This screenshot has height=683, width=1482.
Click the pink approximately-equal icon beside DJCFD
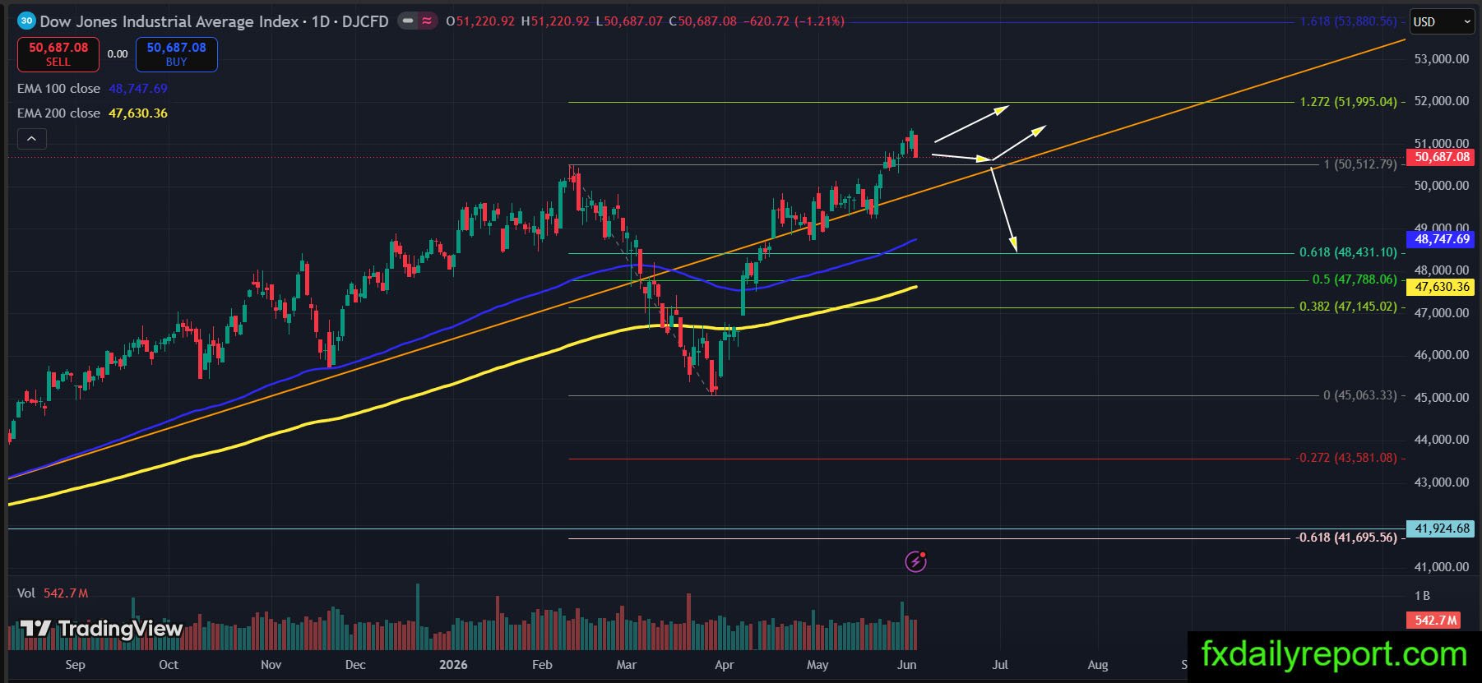(x=427, y=21)
